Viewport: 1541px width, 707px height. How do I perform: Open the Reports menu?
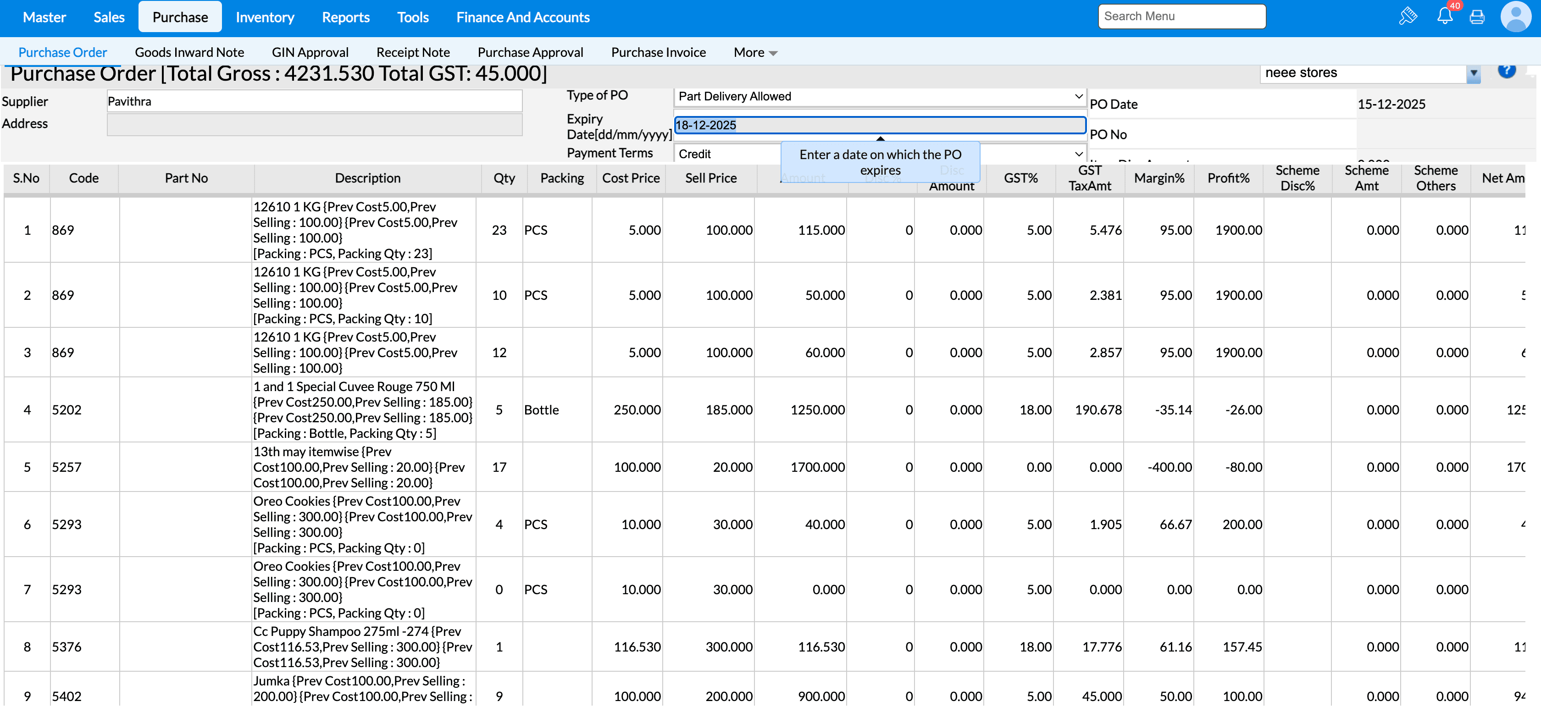[x=345, y=17]
